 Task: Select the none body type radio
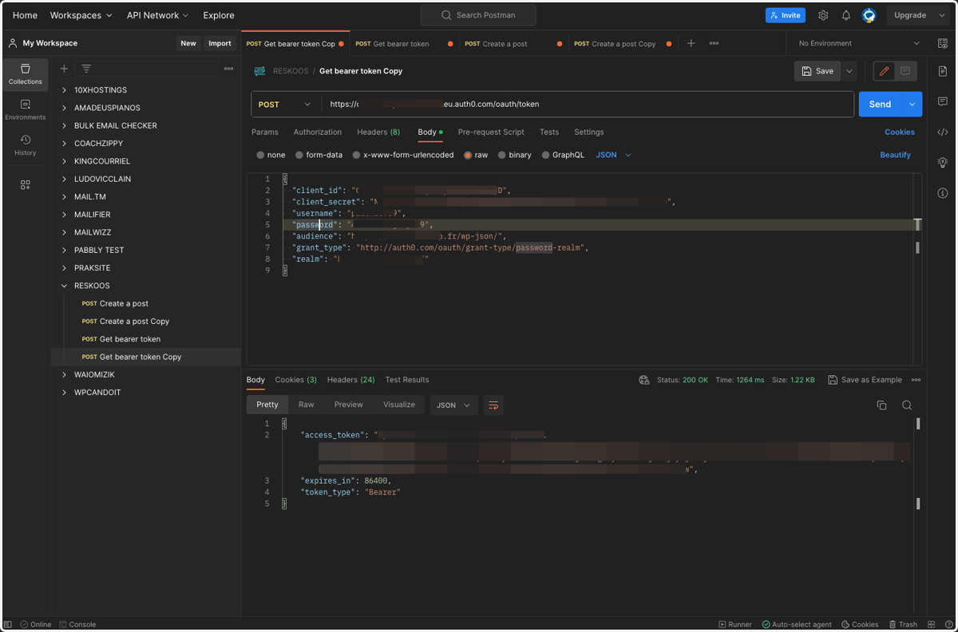click(260, 156)
